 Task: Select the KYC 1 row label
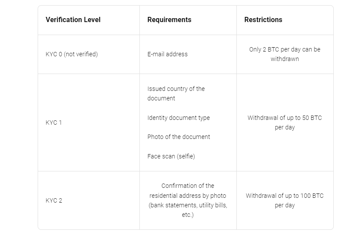point(54,122)
